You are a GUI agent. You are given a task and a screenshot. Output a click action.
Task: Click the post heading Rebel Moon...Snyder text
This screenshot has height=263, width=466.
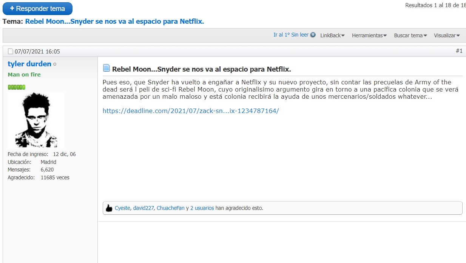click(x=202, y=69)
